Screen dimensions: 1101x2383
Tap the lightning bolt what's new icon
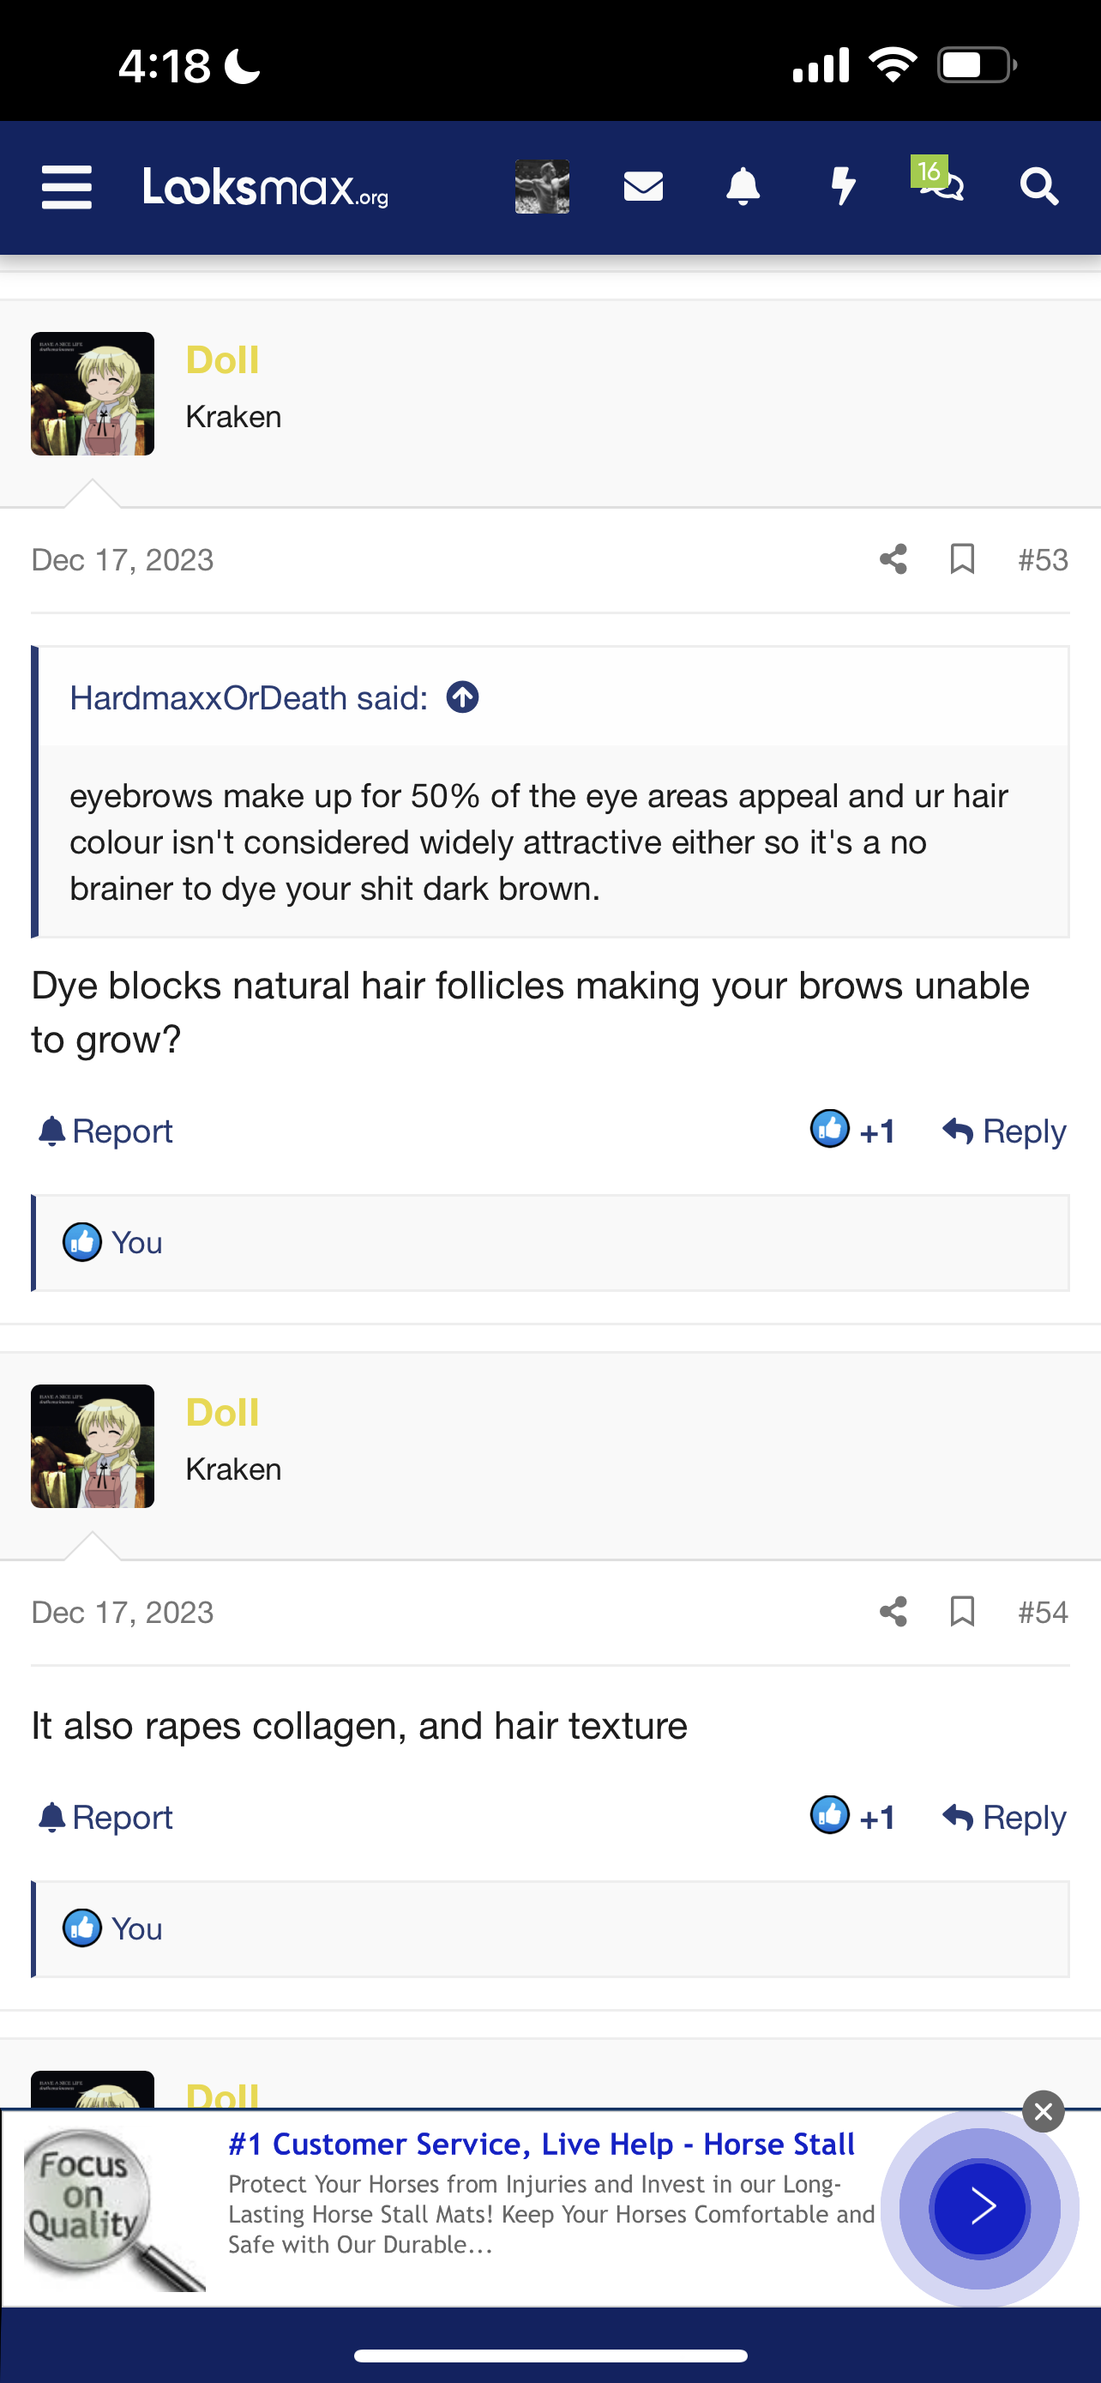tap(842, 187)
